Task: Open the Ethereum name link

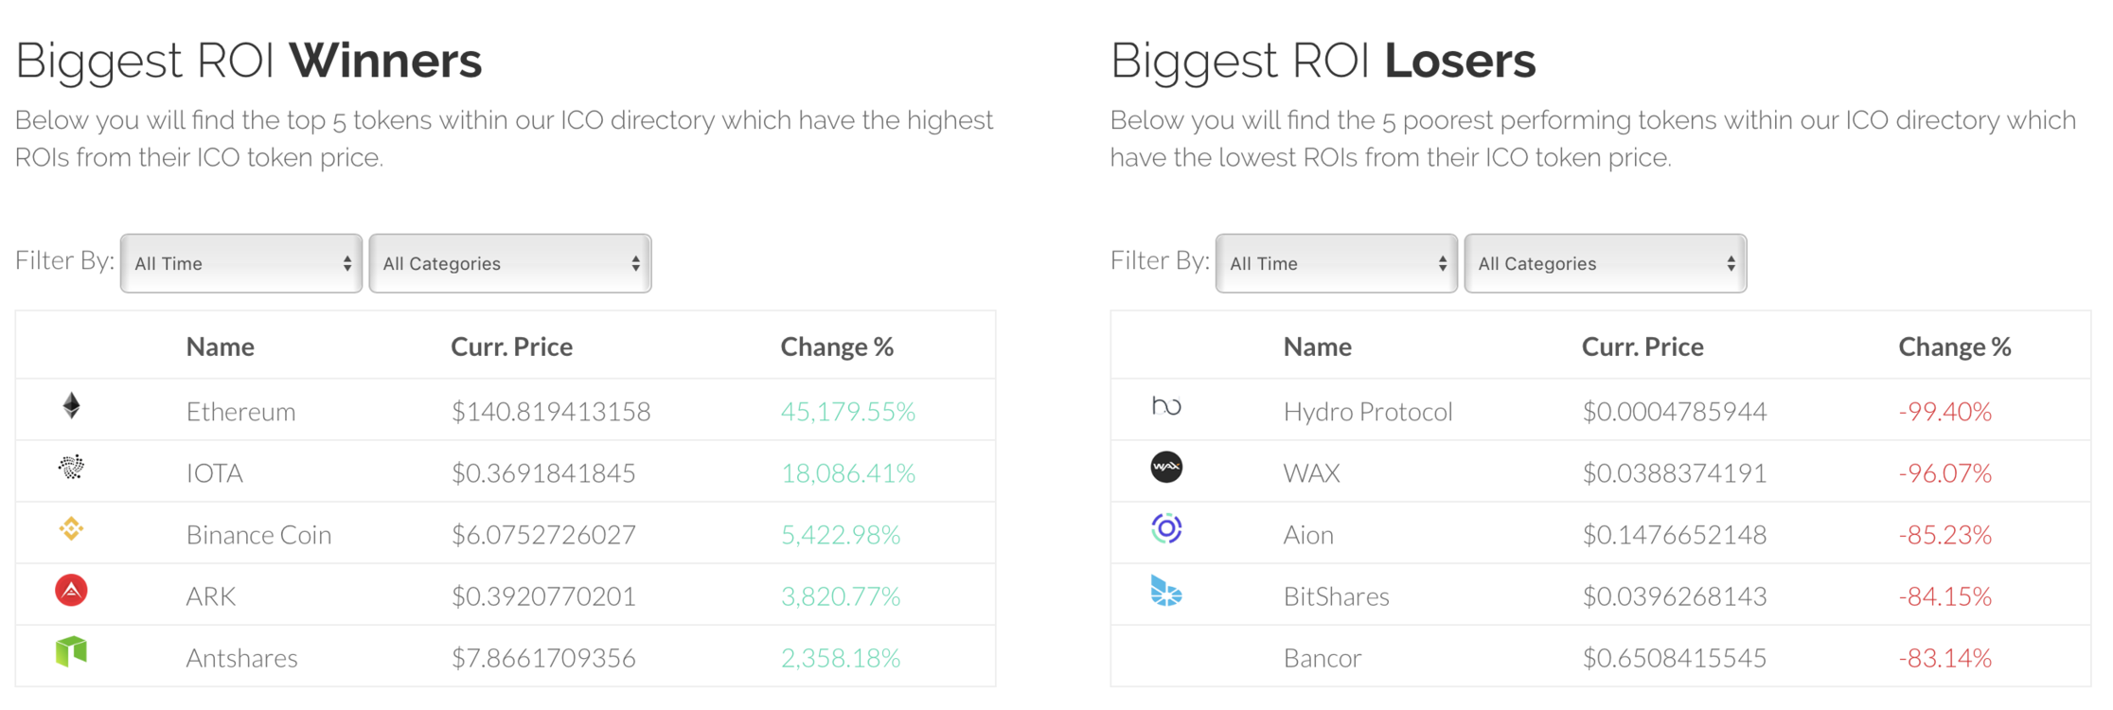Action: (240, 412)
